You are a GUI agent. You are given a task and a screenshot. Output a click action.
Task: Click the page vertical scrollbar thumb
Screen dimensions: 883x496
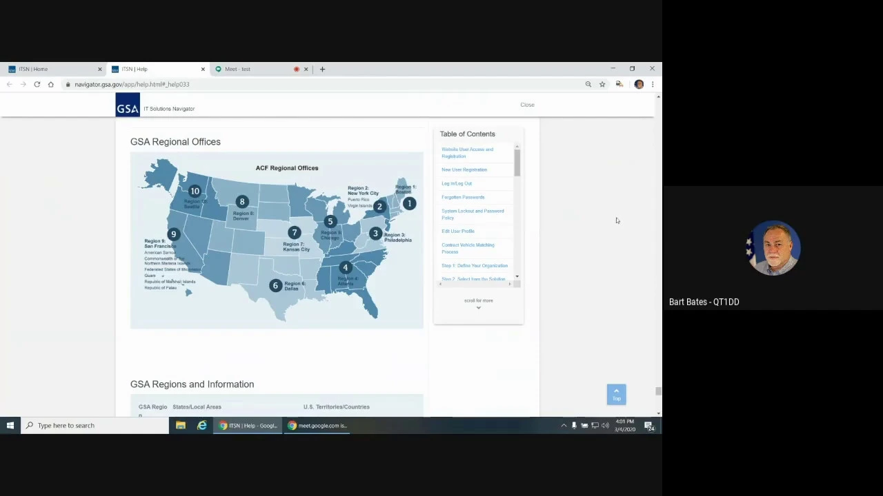(x=658, y=391)
